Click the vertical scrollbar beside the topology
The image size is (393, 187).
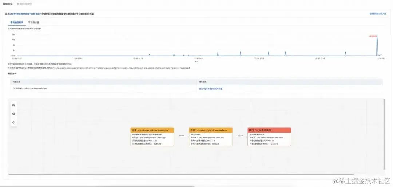(x=384, y=134)
